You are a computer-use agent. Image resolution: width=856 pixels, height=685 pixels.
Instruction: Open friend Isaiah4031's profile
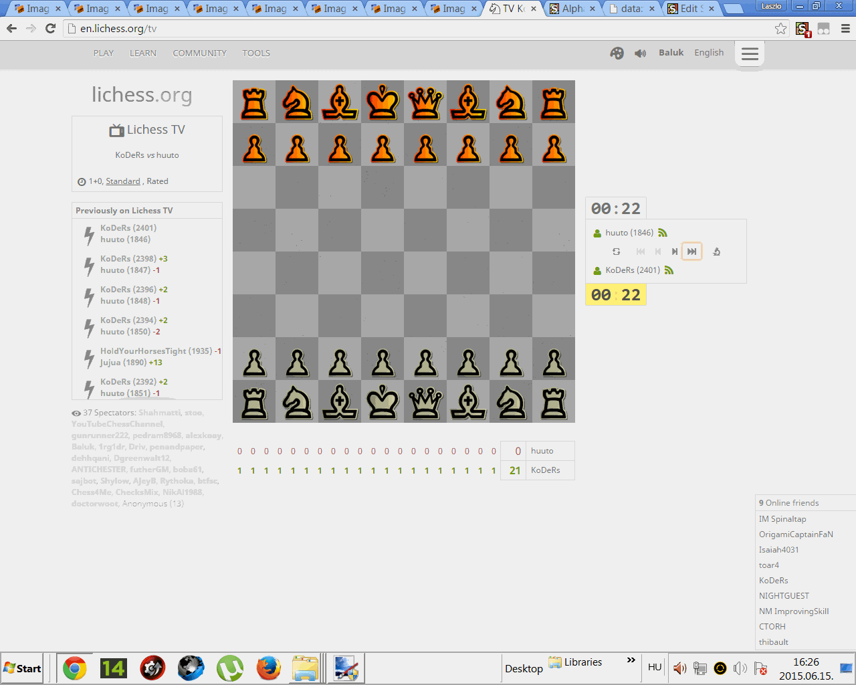tap(779, 550)
